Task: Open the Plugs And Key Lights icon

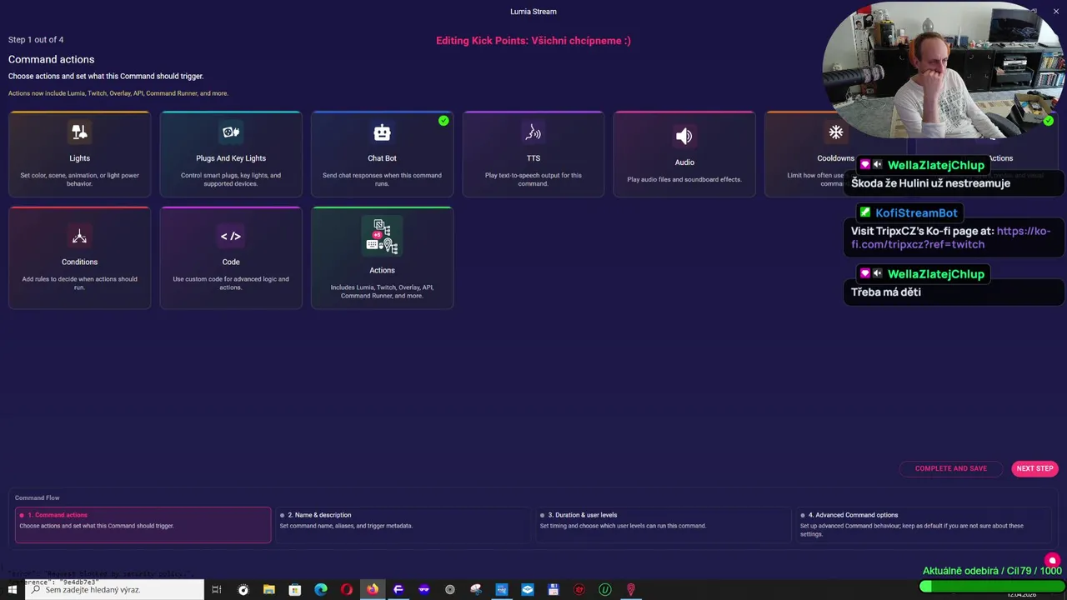Action: [231, 132]
